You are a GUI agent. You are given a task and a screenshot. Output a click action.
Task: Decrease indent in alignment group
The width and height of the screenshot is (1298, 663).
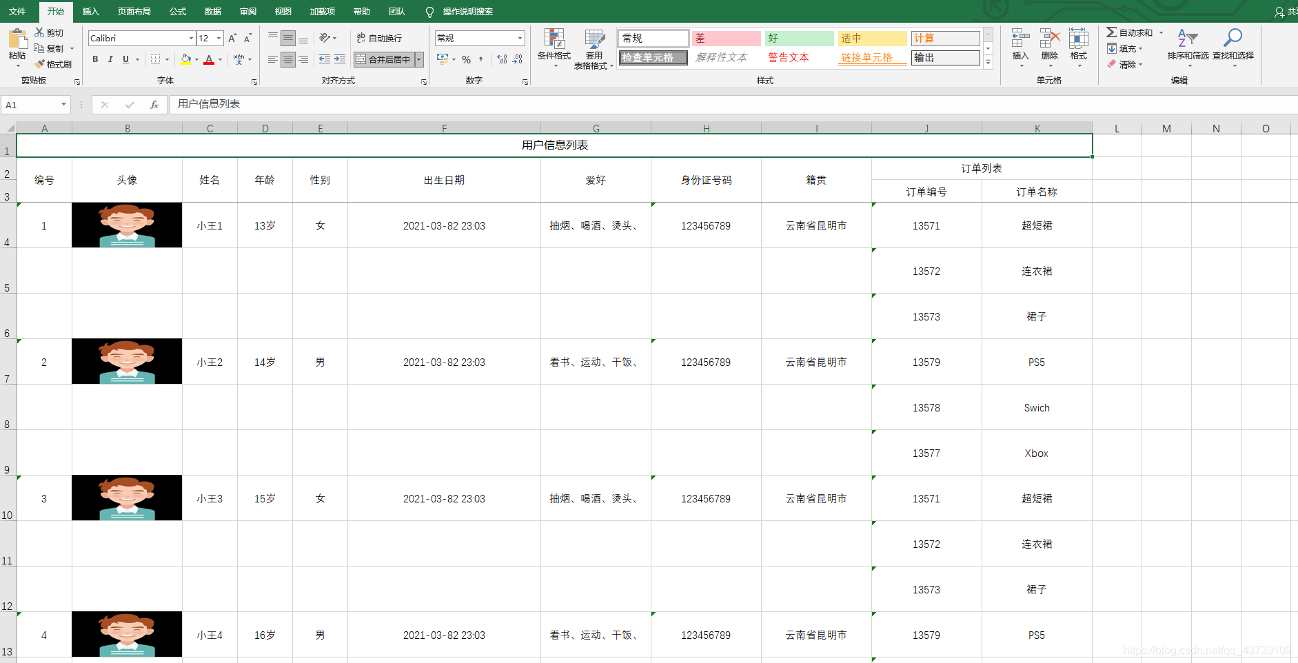pos(325,59)
